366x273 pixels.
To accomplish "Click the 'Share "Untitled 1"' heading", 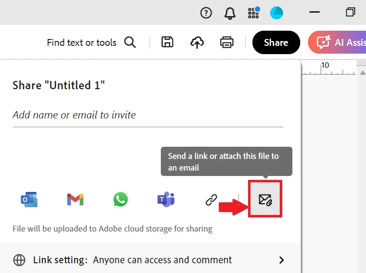I will [58, 85].
